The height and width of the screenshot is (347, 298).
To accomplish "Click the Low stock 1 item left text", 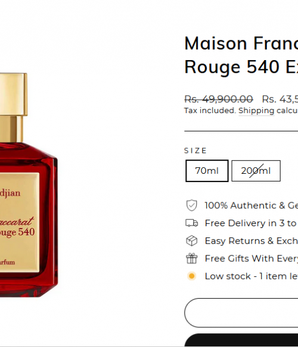I will [252, 276].
